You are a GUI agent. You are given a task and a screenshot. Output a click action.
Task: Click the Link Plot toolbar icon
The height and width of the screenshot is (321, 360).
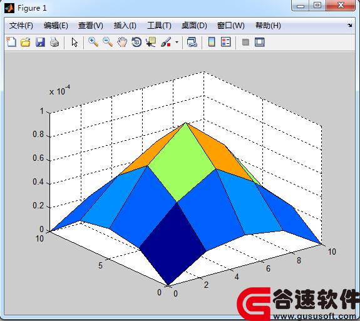(192, 42)
